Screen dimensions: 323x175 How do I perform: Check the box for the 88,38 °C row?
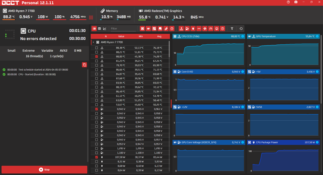click(x=97, y=48)
